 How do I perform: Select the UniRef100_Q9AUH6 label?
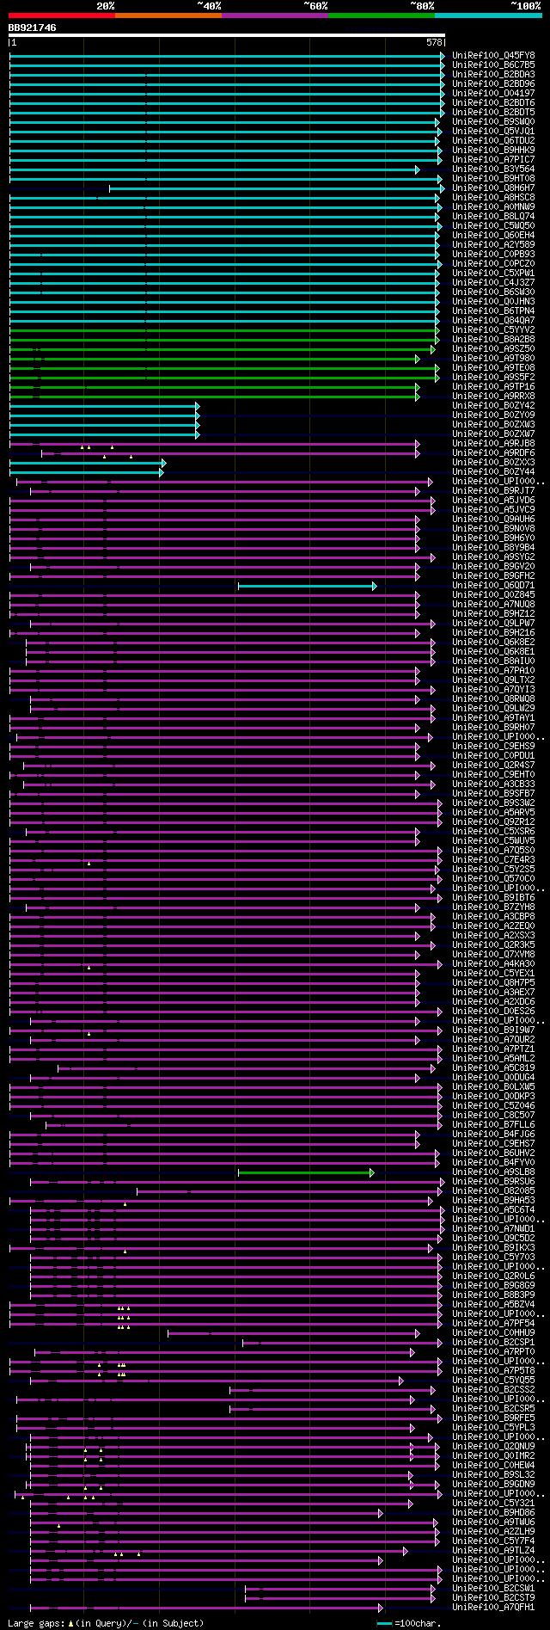[x=493, y=519]
